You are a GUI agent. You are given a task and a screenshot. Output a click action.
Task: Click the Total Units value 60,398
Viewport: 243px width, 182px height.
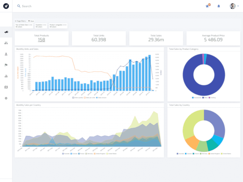point(99,40)
